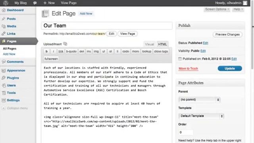Image resolution: width=254 pixels, height=143 pixels.
Task: Click the code quicktag button
Action: tap(126, 51)
